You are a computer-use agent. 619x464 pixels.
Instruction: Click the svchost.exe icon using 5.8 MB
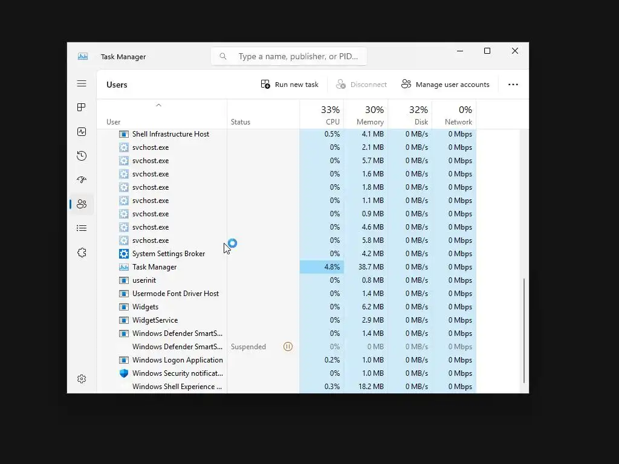[123, 240]
